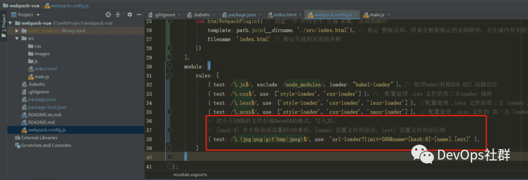
Task: Fold rules array at line 31 gutter
Action: click(170, 75)
